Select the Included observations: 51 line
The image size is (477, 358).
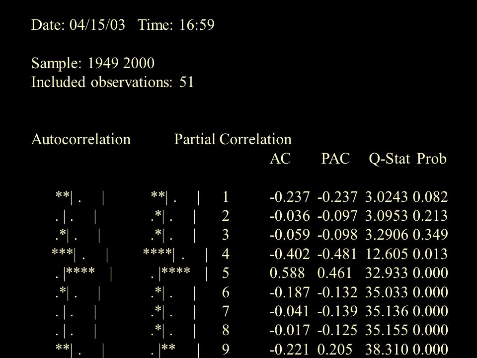tap(112, 82)
